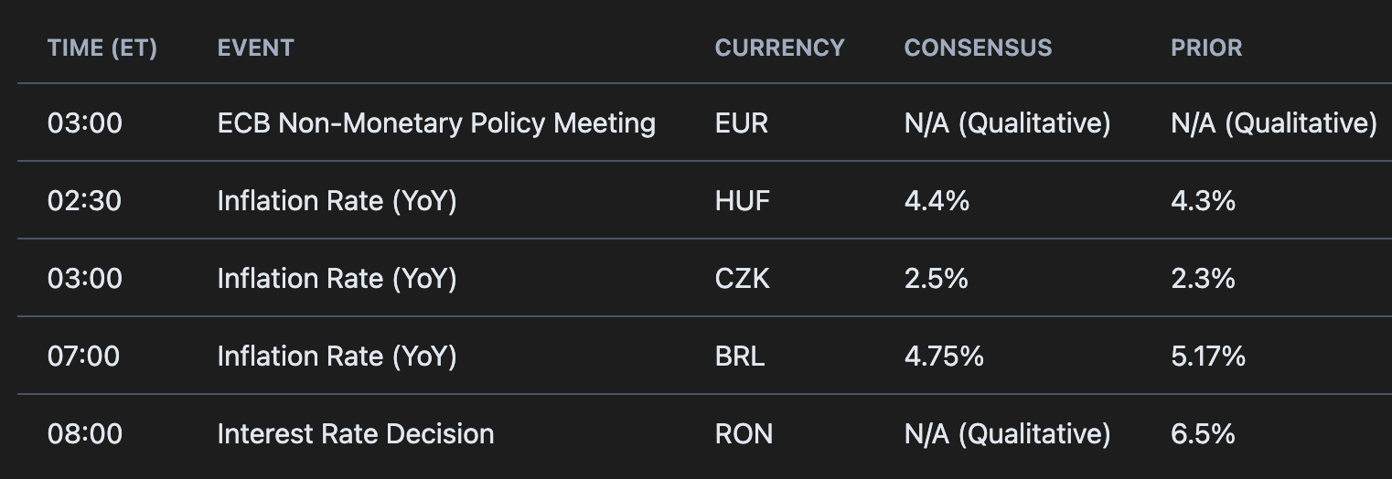Select the CURRENCY column header

(x=779, y=48)
